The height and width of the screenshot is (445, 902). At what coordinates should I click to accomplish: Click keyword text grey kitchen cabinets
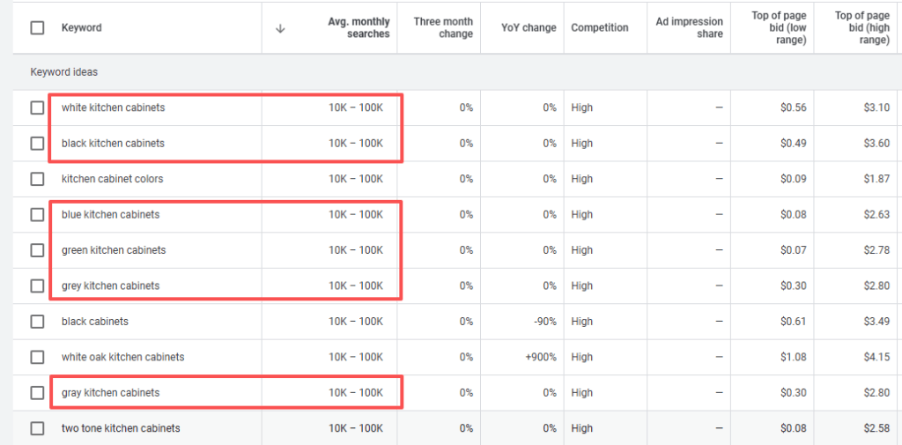point(110,286)
